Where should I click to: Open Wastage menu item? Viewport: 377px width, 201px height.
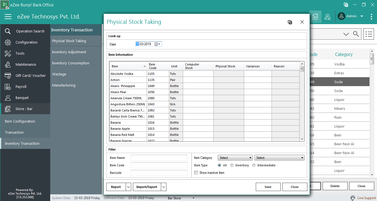click(x=76, y=74)
